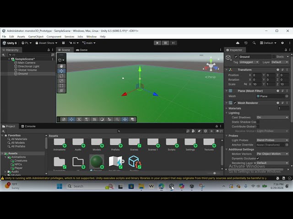Viewport: 293px width, 219px height.
Task: Select Directional Light in Hierarchy
Action: click(28, 66)
